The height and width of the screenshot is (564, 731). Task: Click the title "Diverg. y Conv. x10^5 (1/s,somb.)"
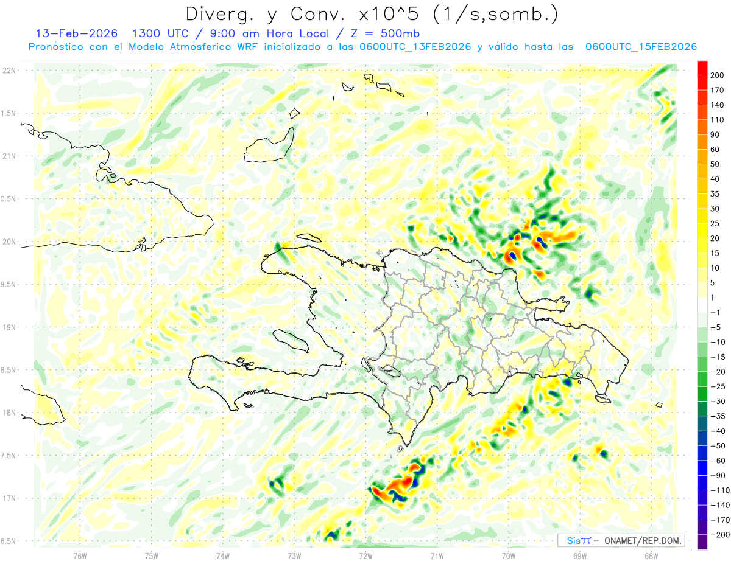coord(372,14)
